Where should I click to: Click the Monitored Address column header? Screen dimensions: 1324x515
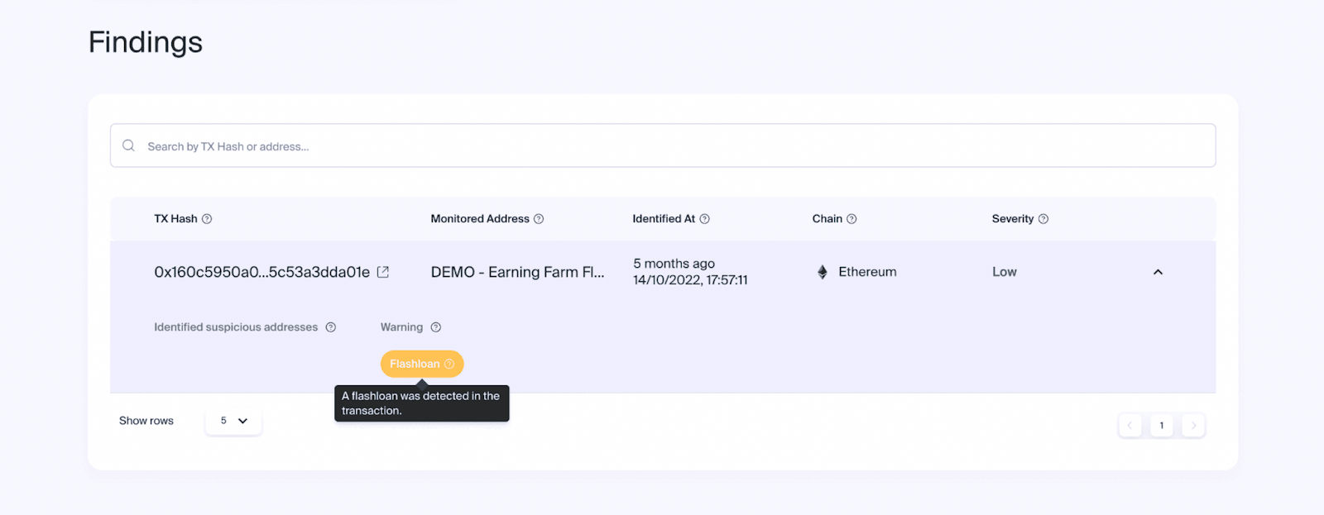coord(480,219)
